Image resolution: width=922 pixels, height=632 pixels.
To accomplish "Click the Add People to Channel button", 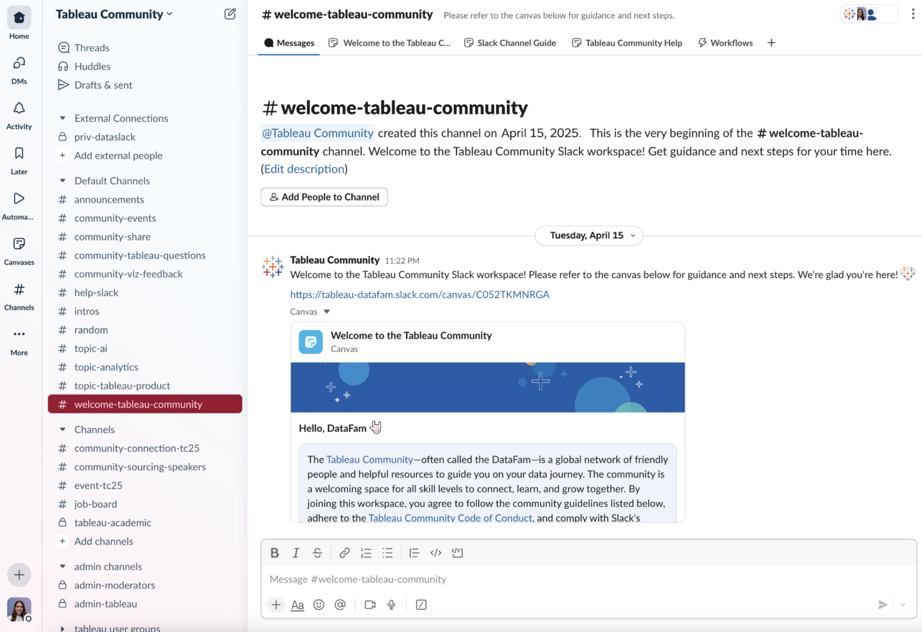I will (x=324, y=197).
